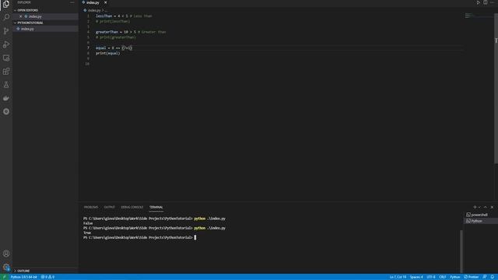The width and height of the screenshot is (498, 280).
Task: Open the Manage gear icon
Action: [x=6, y=267]
